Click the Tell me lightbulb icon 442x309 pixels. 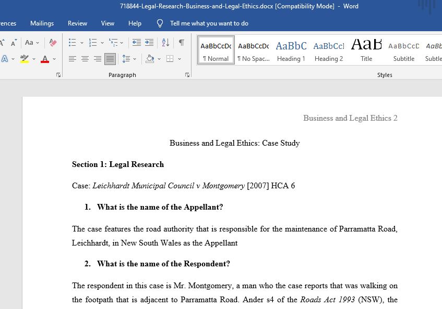(160, 23)
